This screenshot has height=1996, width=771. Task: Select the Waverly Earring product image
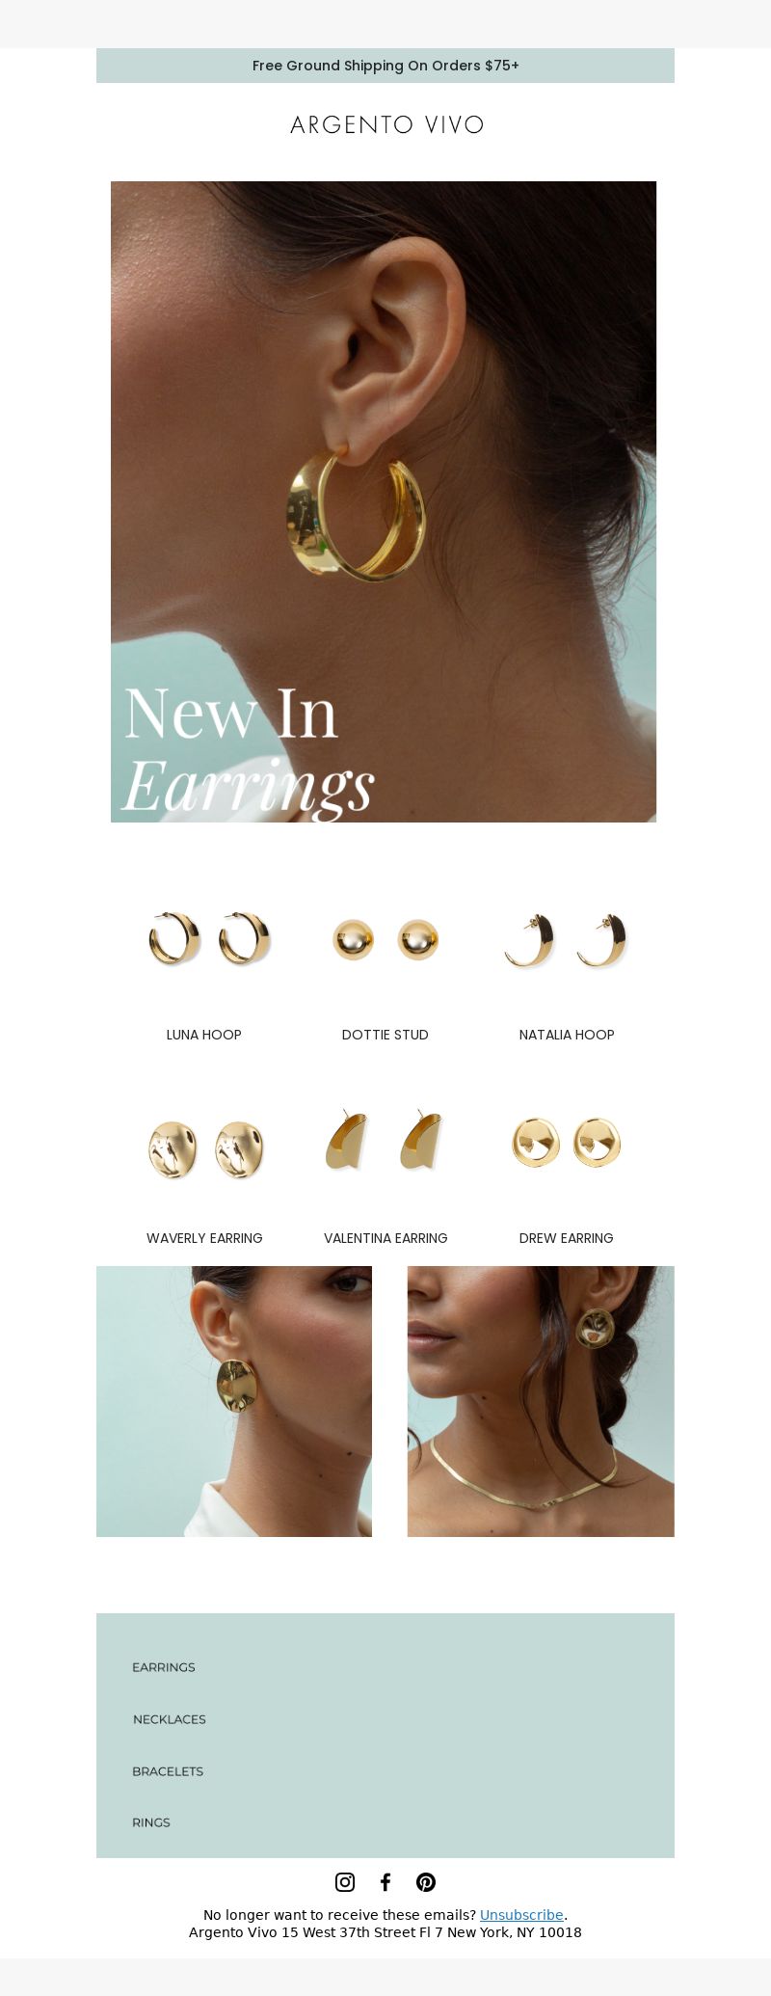point(205,1149)
